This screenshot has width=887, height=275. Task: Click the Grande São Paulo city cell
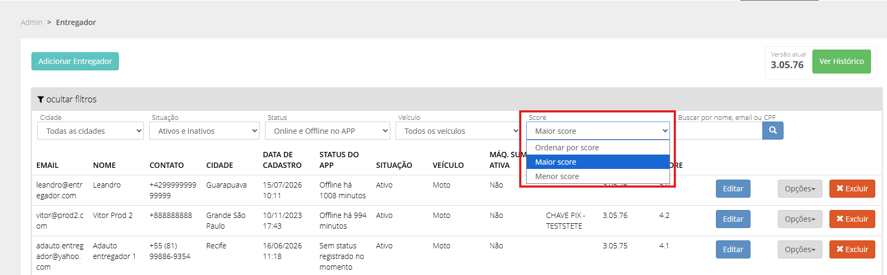pyautogui.click(x=226, y=221)
